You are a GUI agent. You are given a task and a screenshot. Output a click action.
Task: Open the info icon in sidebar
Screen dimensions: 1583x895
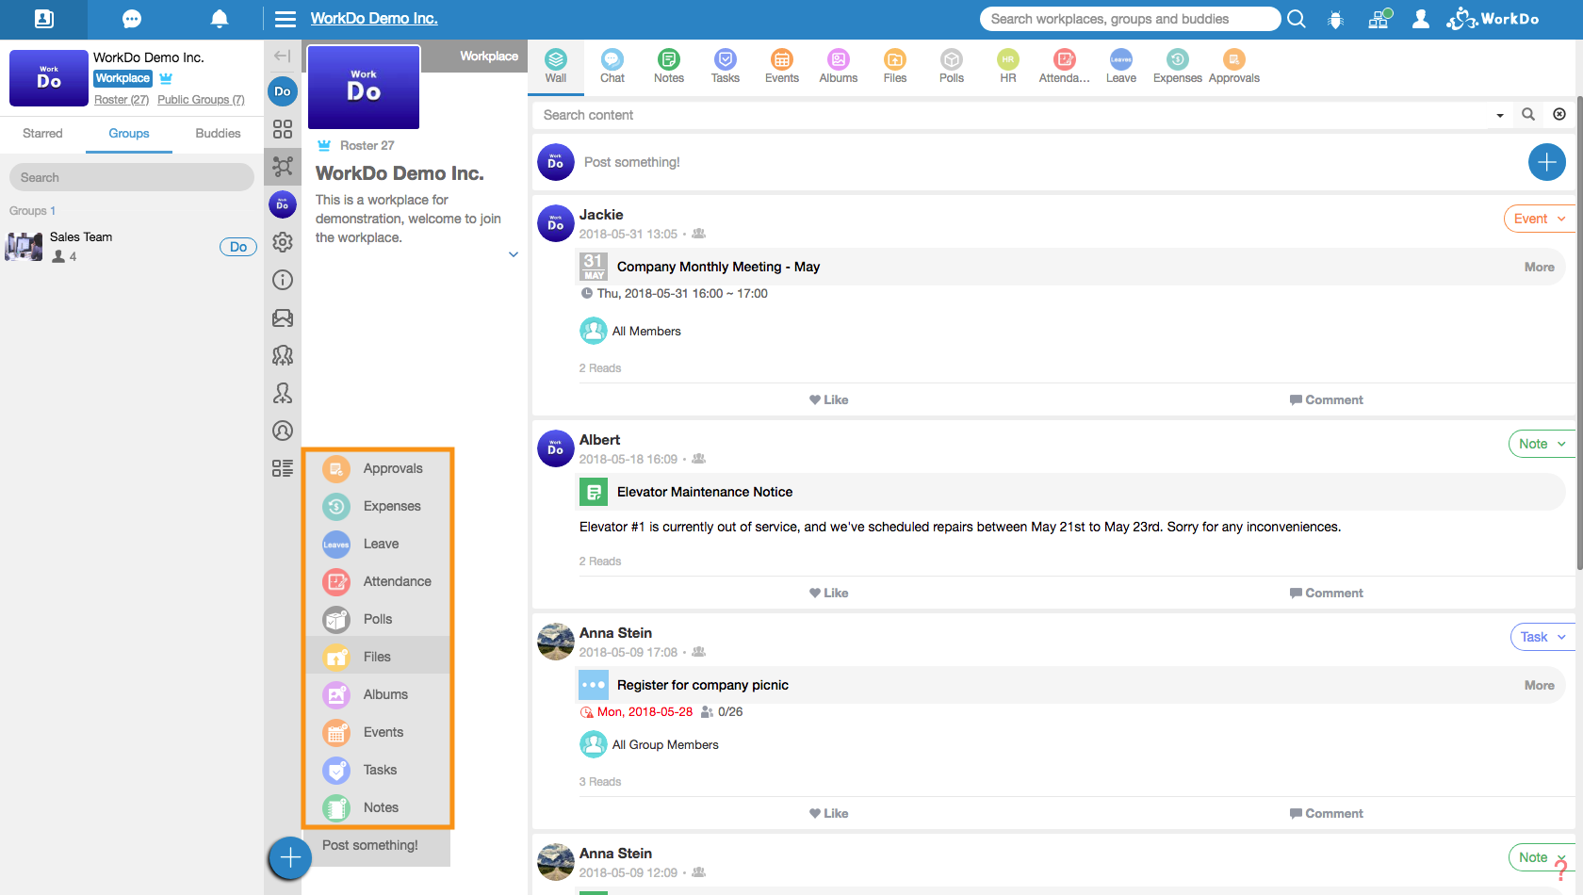tap(283, 280)
